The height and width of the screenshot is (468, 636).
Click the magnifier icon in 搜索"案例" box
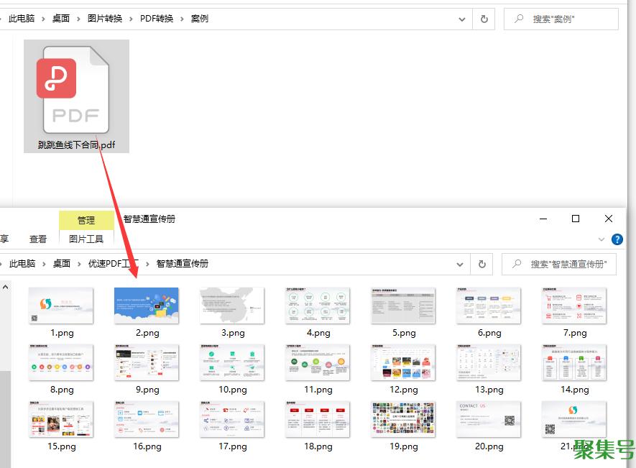517,19
